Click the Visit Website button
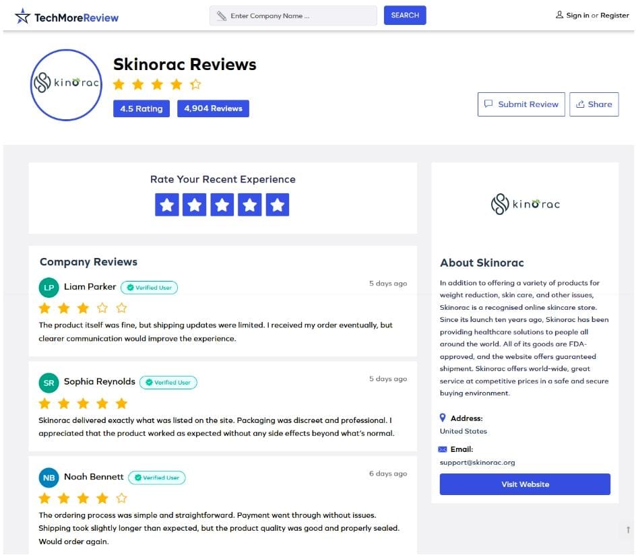This screenshot has height=555, width=636. [x=525, y=484]
